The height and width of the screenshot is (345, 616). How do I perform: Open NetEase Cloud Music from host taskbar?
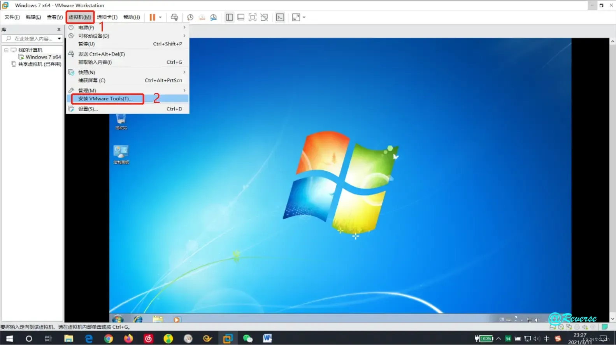pos(148,339)
